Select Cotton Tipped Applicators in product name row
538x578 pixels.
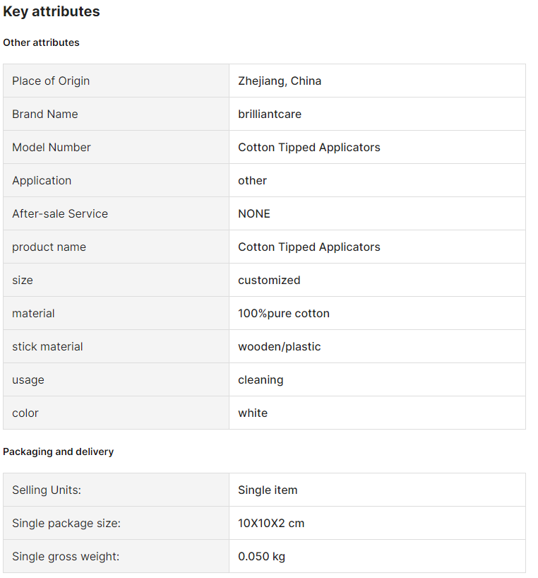[x=309, y=247]
